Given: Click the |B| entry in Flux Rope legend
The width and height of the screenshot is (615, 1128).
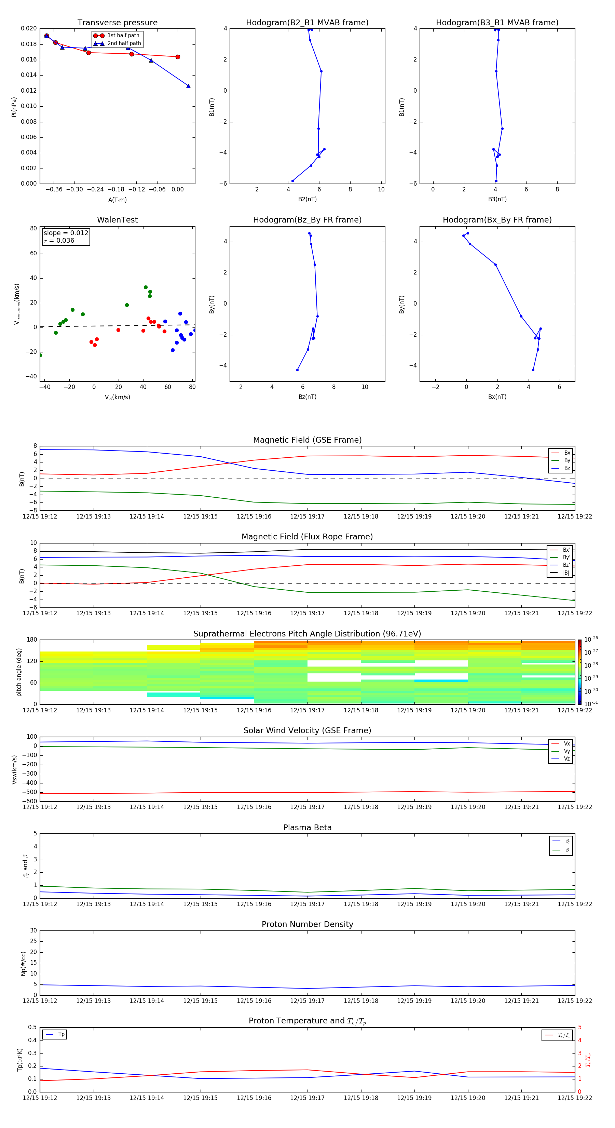Looking at the screenshot, I should coord(560,573).
